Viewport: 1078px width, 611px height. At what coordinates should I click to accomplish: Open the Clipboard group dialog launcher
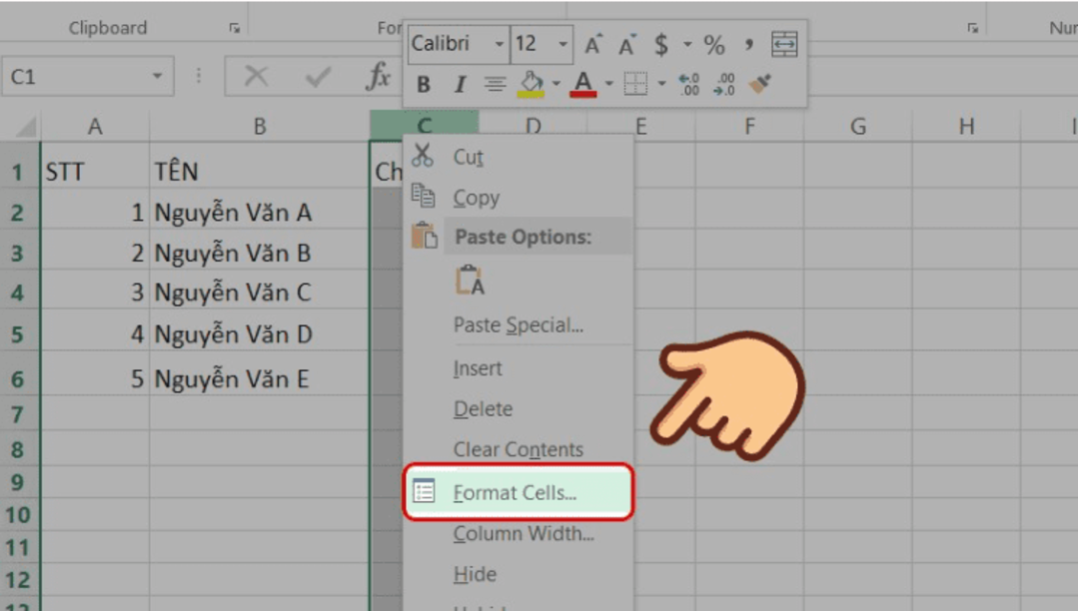[235, 28]
